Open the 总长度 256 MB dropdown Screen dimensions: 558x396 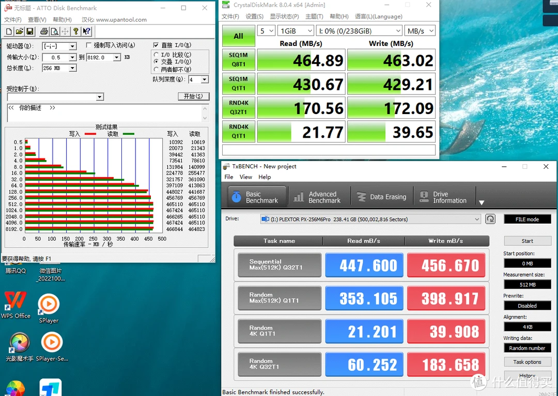click(x=72, y=68)
